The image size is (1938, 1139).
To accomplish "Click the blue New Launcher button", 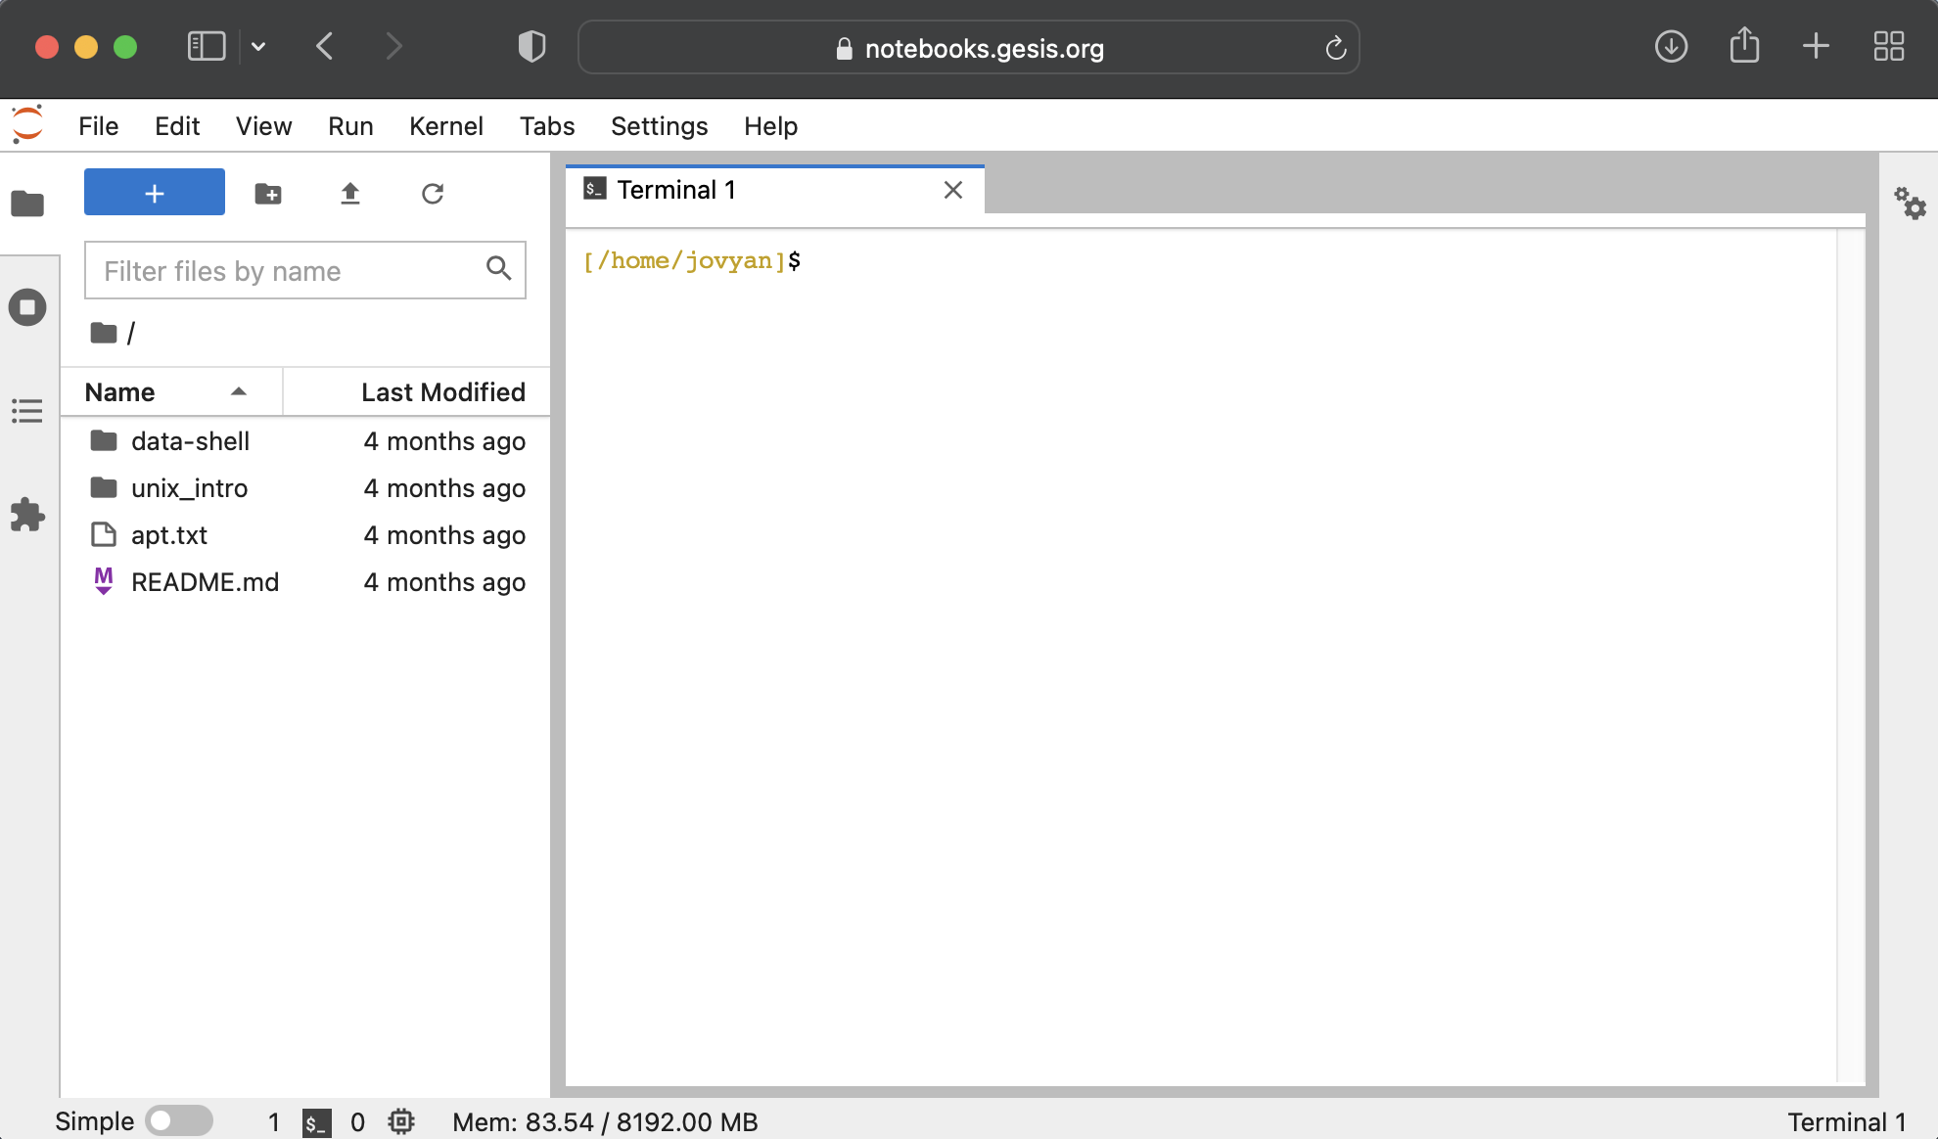I will 155,193.
